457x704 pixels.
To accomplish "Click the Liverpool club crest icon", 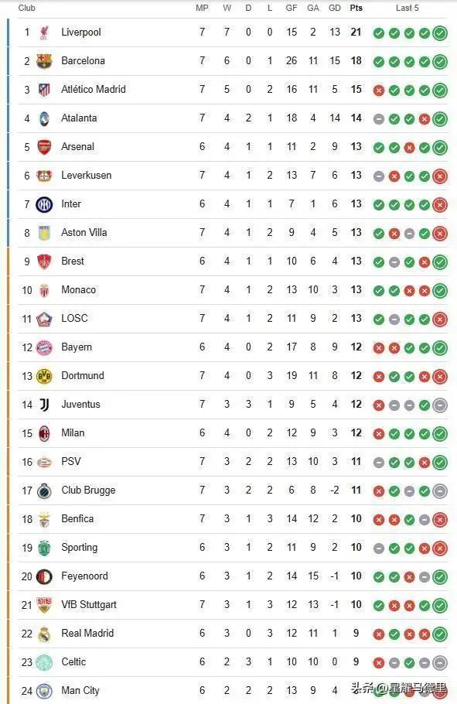I will click(44, 32).
